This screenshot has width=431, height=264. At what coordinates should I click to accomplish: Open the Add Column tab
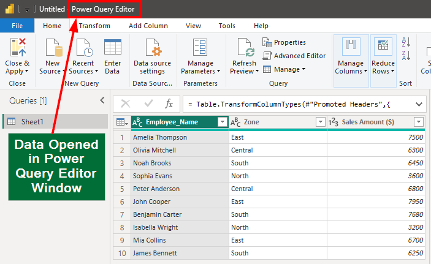point(148,26)
